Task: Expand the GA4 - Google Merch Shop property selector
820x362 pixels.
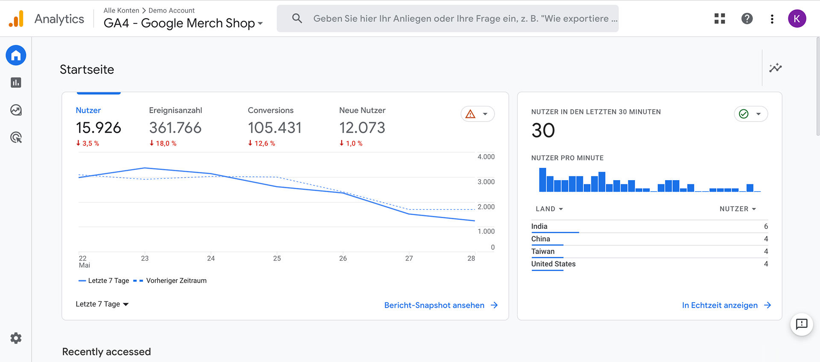Action: pos(183,23)
